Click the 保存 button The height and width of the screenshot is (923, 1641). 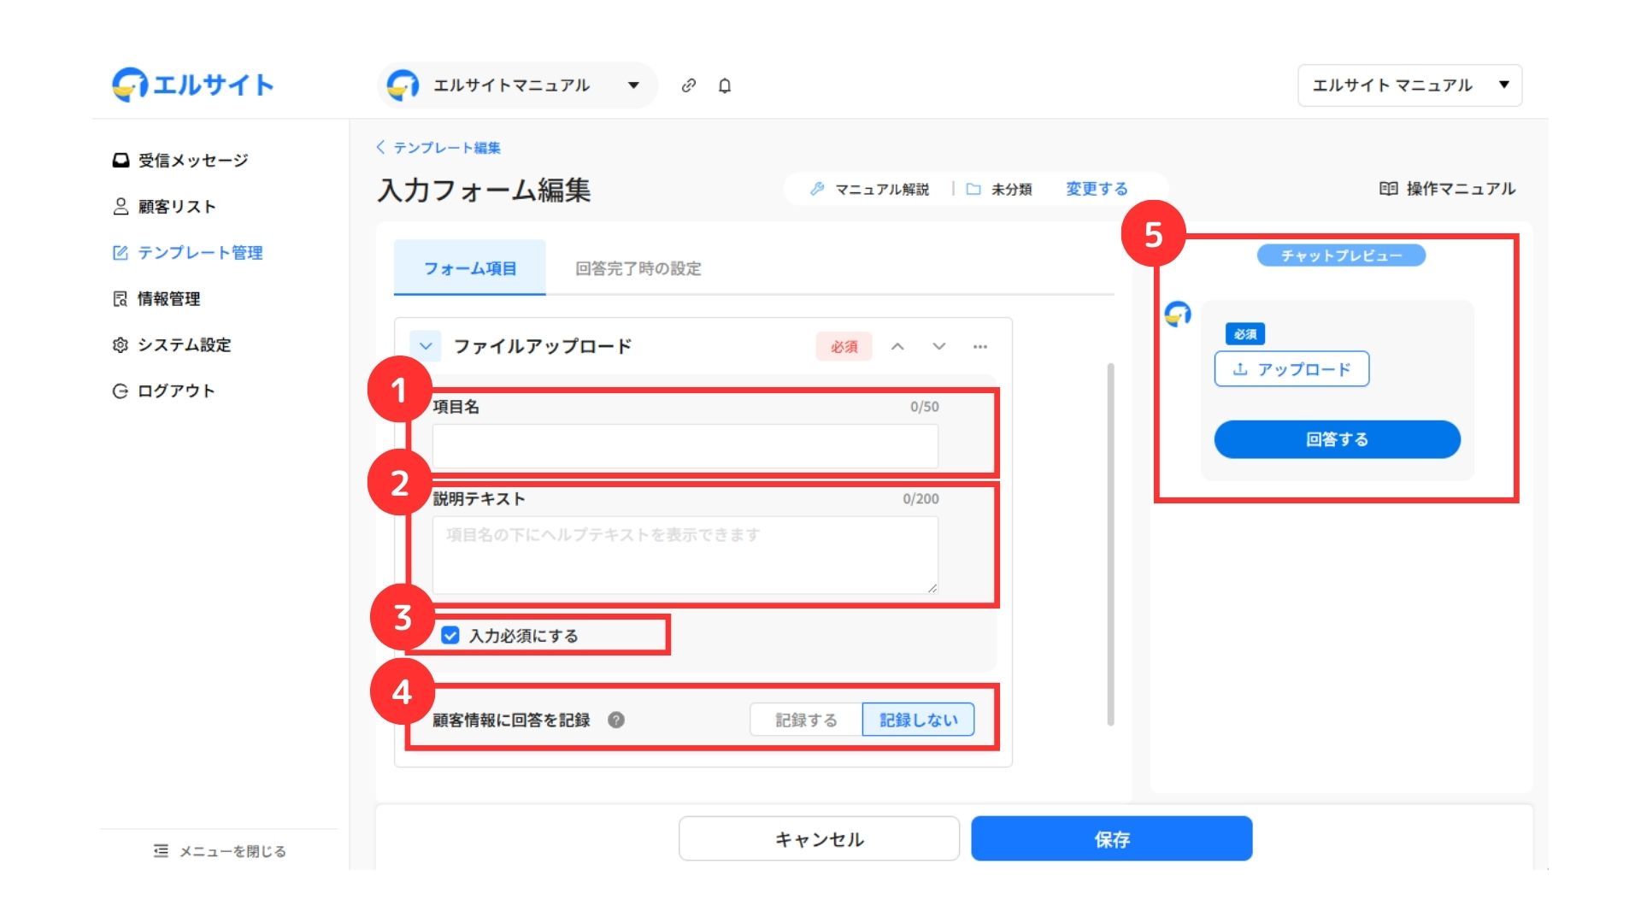coord(1111,839)
